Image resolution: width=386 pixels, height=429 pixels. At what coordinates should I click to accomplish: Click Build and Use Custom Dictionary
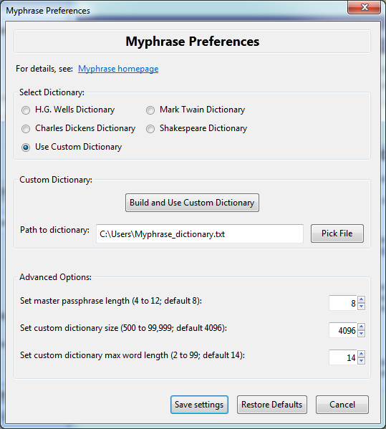[x=192, y=203]
